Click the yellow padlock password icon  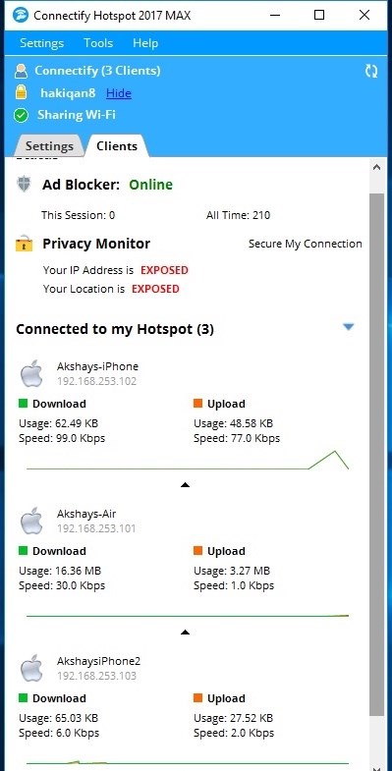point(21,93)
